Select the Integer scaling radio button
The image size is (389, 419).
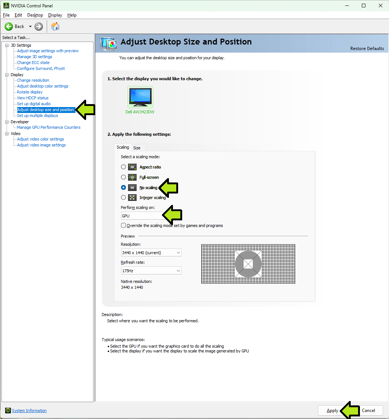pos(123,198)
